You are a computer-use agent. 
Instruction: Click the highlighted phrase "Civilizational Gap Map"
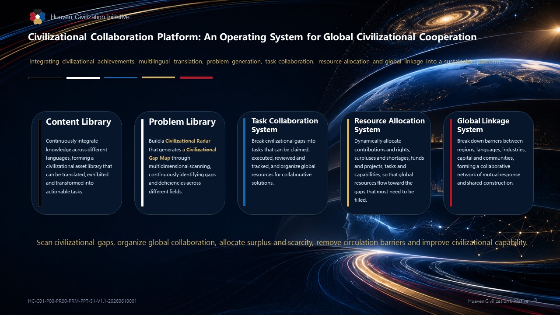pos(182,154)
